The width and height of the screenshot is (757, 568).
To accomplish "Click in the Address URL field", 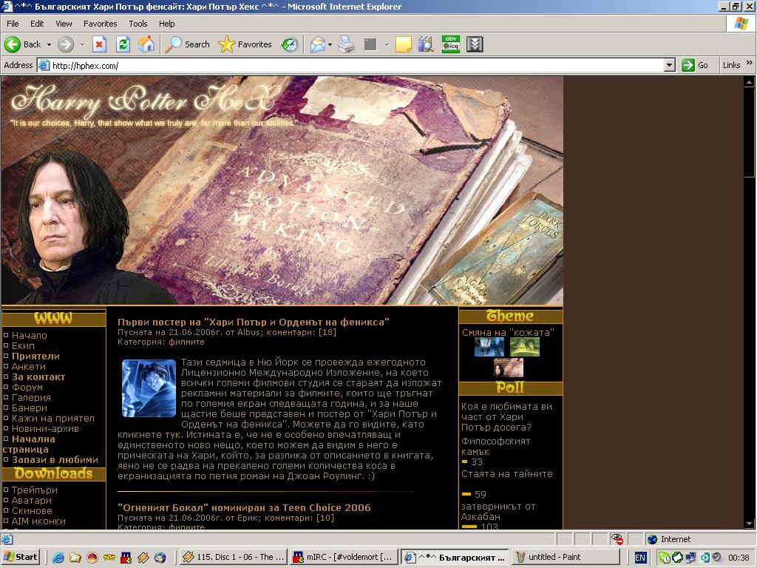I will tap(356, 65).
